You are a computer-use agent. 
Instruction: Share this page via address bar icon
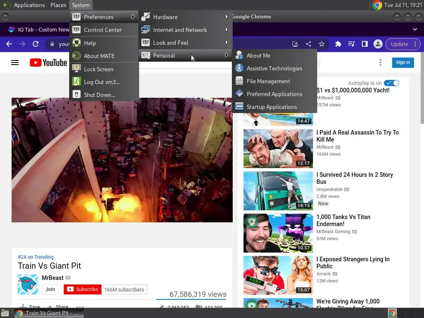308,44
